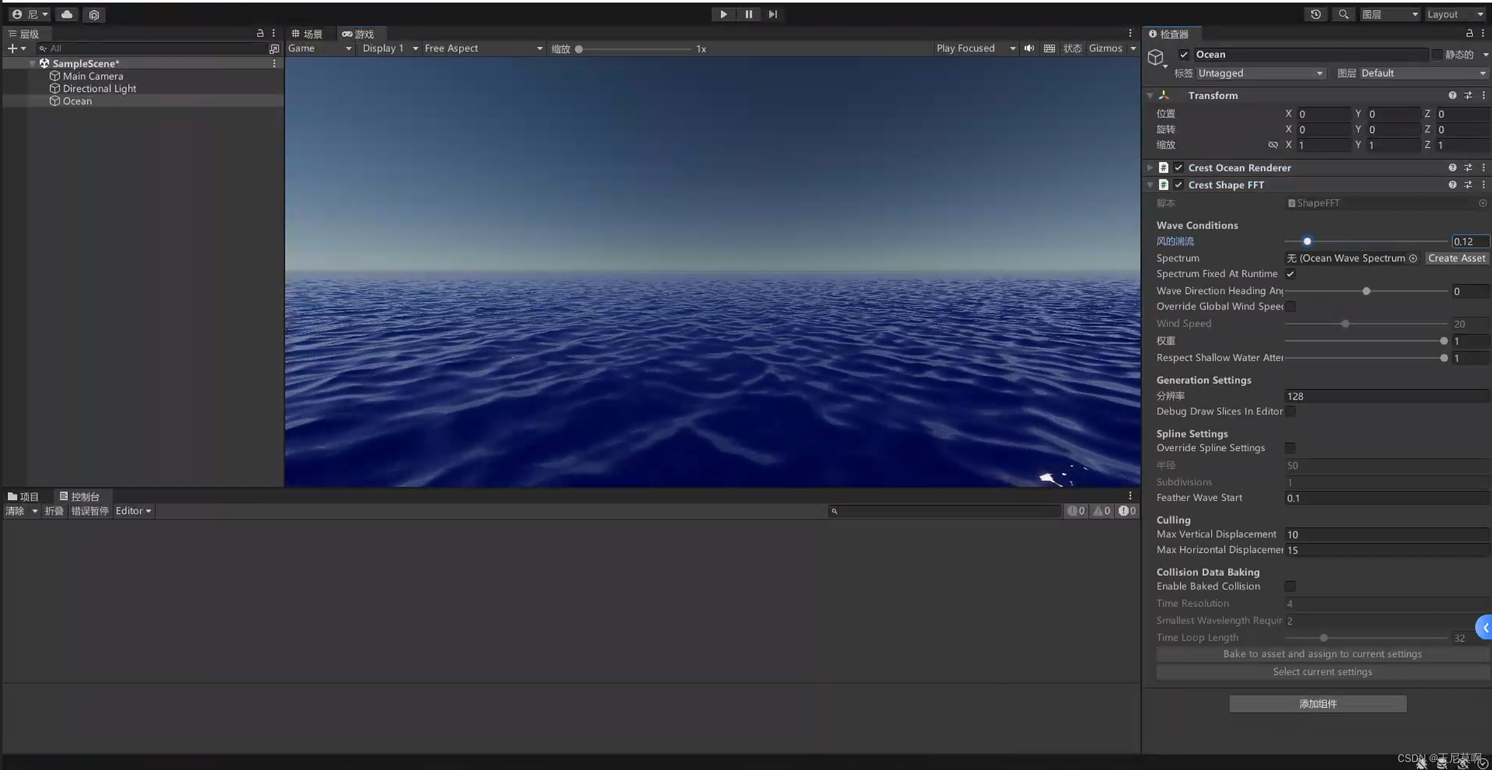Disable the Crest Ocean Renderer component
The height and width of the screenshot is (770, 1492).
pos(1178,168)
